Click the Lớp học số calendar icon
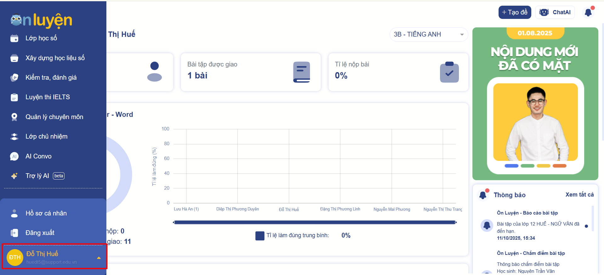This screenshot has height=275, width=604. point(14,38)
